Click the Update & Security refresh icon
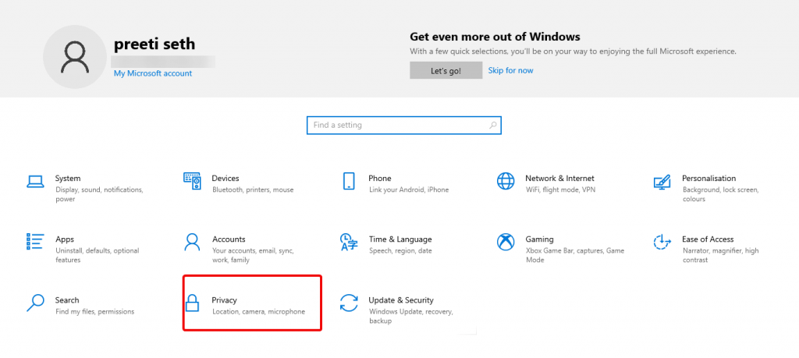799x358 pixels. (349, 303)
